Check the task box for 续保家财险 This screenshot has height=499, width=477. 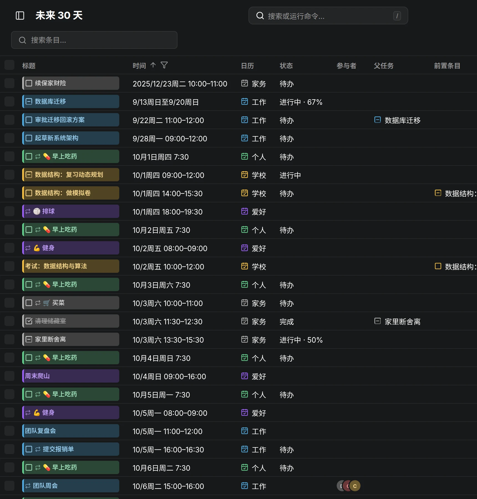29,83
